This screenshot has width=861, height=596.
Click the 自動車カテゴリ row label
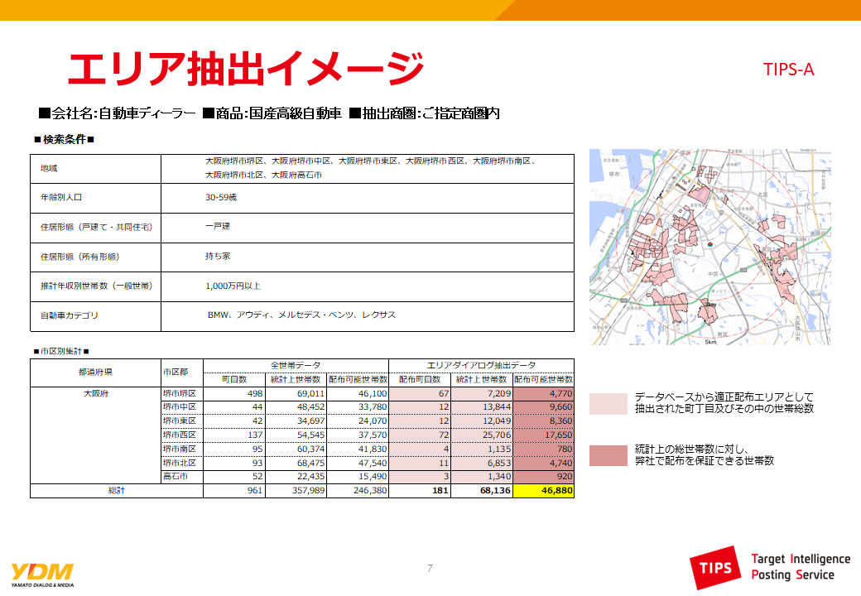(x=70, y=315)
